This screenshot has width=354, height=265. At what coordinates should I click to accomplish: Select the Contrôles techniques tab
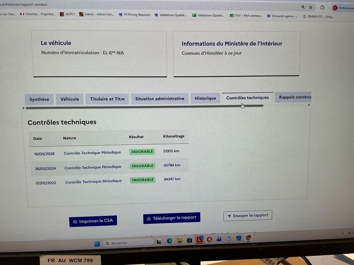(247, 98)
